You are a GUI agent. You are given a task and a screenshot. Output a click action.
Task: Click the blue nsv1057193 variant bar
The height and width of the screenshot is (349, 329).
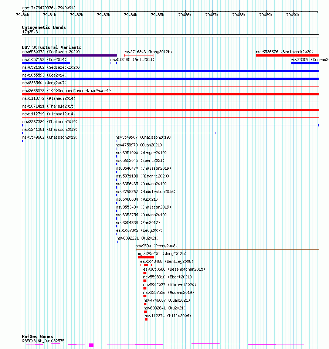(x=46, y=63)
